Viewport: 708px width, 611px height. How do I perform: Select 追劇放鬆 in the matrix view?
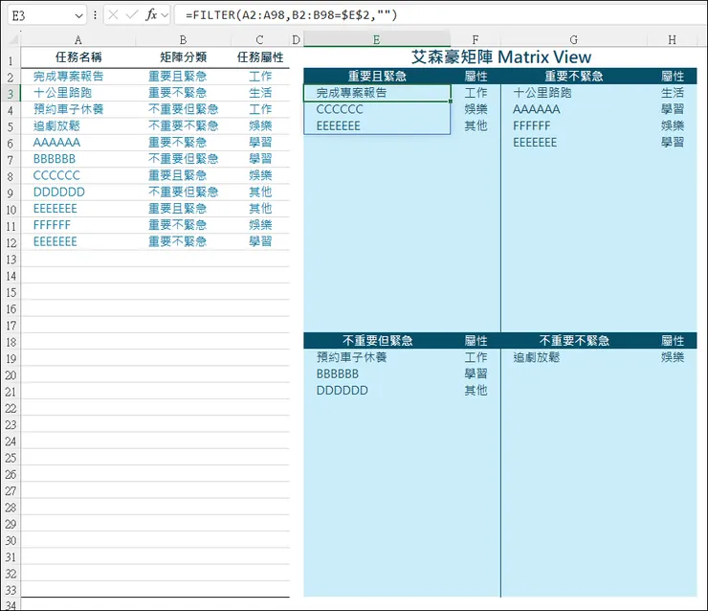click(x=573, y=357)
